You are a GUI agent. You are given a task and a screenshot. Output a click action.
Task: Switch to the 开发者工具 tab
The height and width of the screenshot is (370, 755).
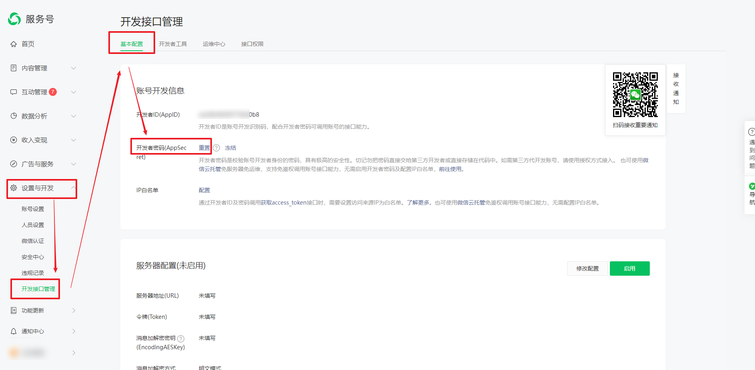point(173,44)
